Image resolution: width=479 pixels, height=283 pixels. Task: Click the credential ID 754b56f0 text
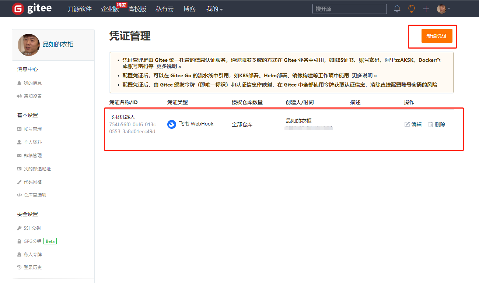pyautogui.click(x=133, y=128)
